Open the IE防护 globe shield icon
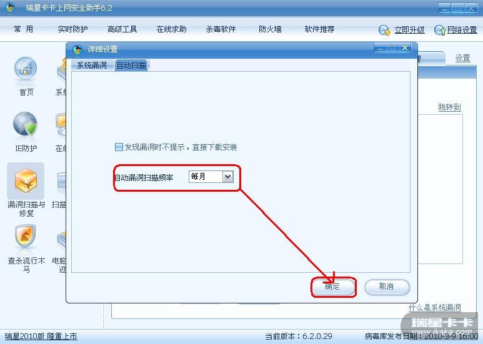Viewport: 483px width, 344px height. (x=25, y=124)
